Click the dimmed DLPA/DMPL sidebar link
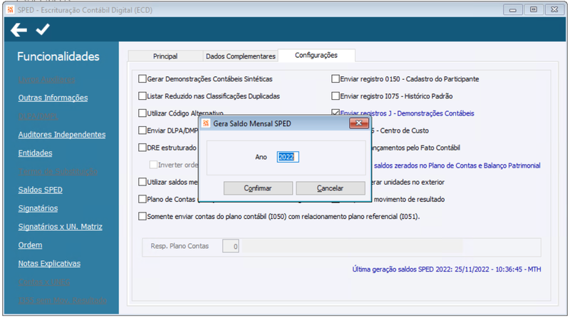 click(38, 116)
